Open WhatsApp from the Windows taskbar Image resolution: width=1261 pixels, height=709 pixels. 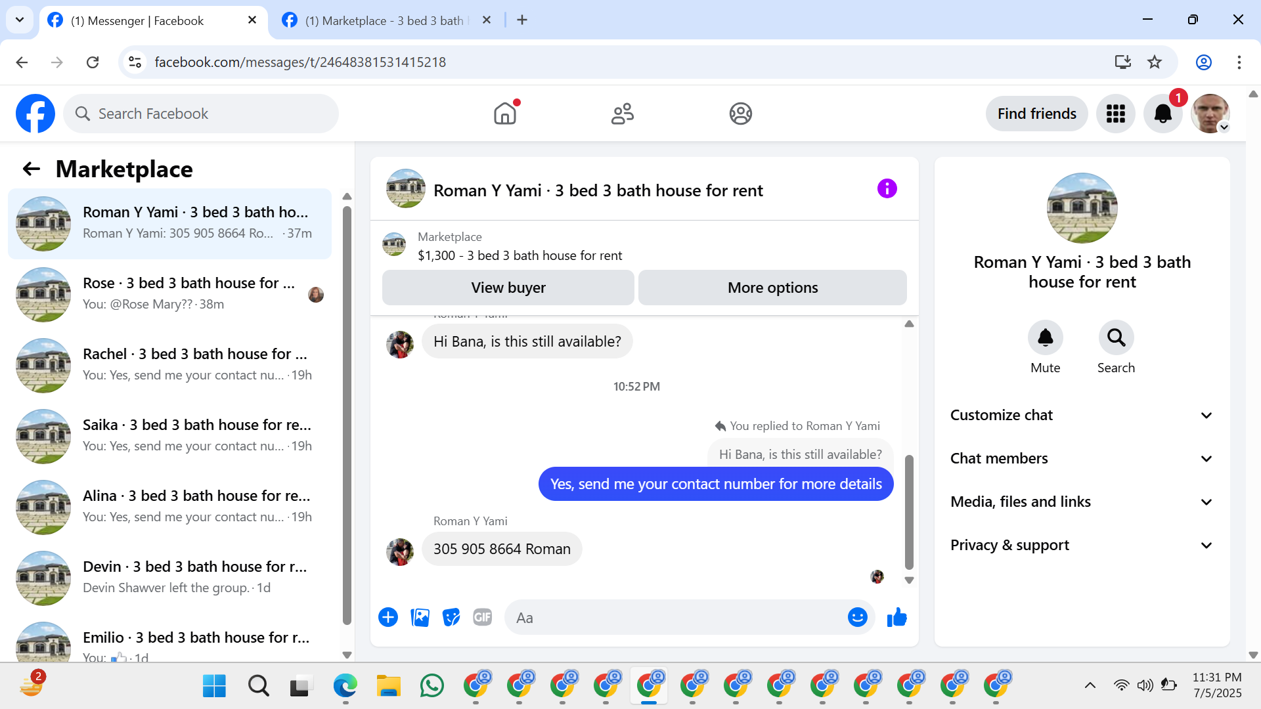[431, 686]
